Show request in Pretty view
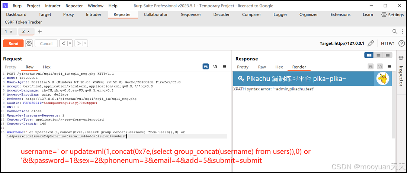Viewport: 407px width, 173px height. [10, 67]
